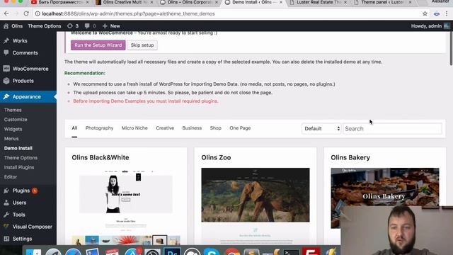Viewport: 453px width, 255px height.
Task: Reload the page with the refresh icon
Action: (x=26, y=13)
